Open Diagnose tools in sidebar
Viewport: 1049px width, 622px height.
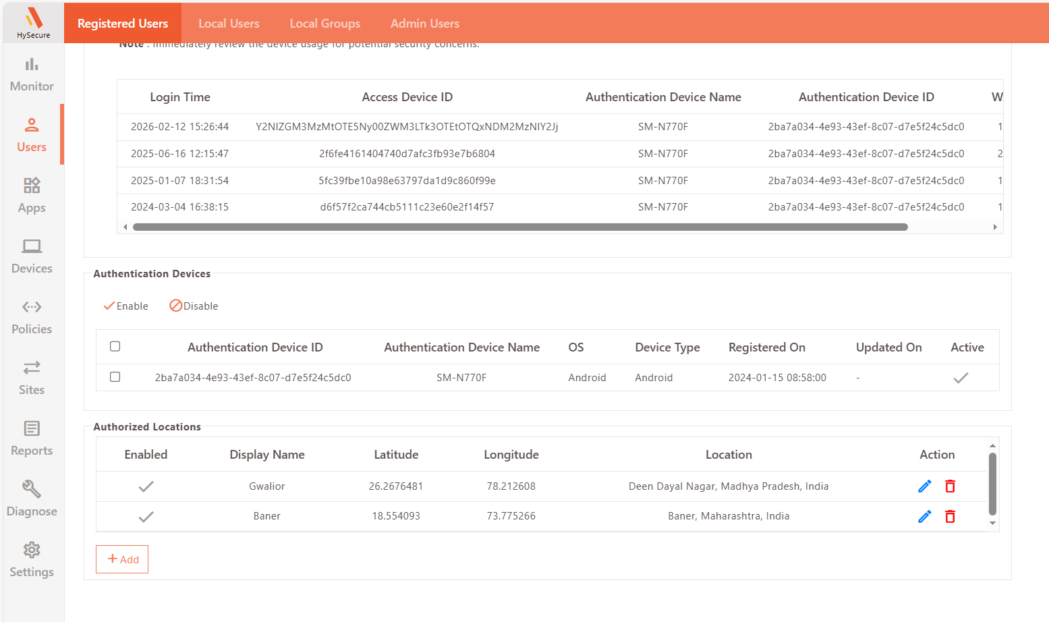32,499
